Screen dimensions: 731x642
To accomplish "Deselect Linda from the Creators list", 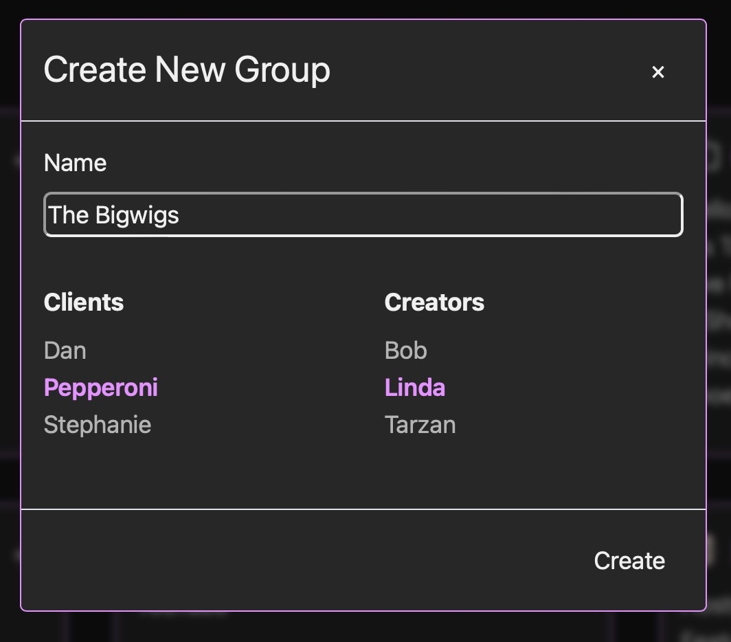I will coord(415,388).
